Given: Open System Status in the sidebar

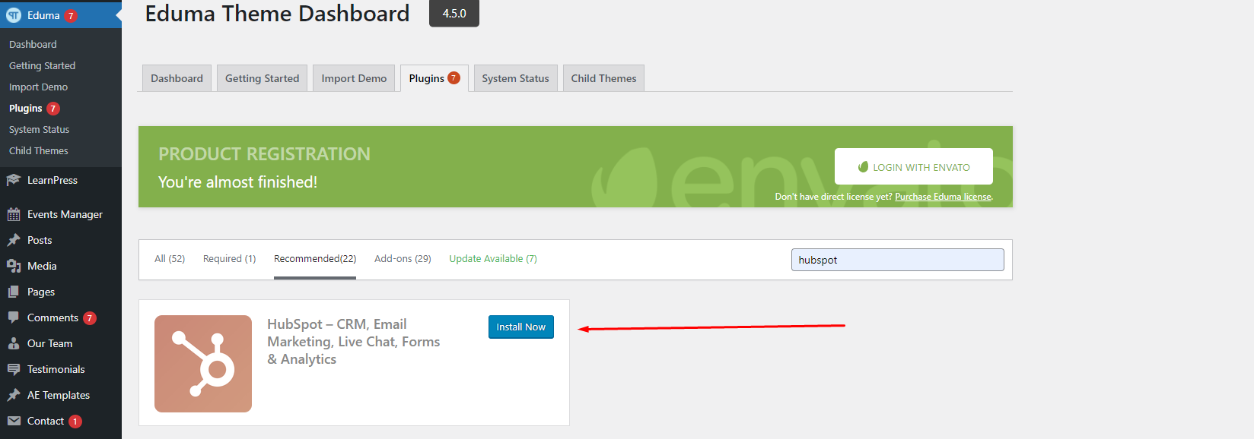Looking at the screenshot, I should click(x=39, y=129).
